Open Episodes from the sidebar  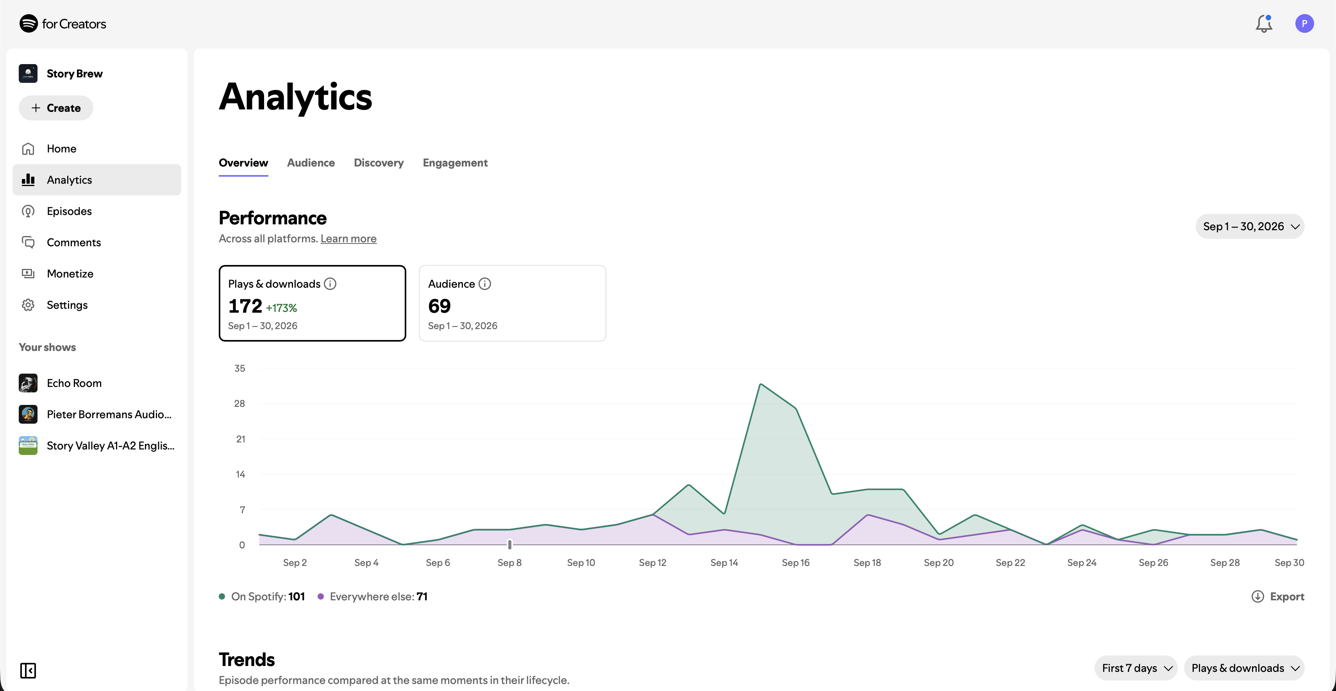click(x=97, y=211)
